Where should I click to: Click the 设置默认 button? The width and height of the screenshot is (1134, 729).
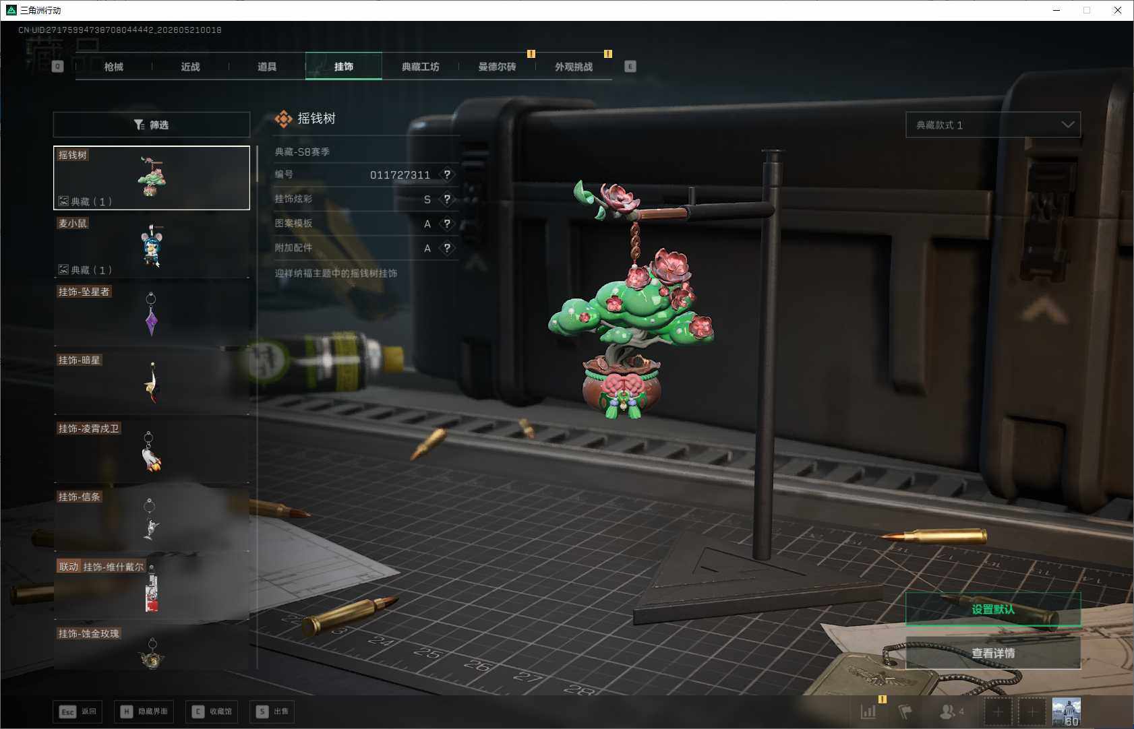(x=993, y=609)
